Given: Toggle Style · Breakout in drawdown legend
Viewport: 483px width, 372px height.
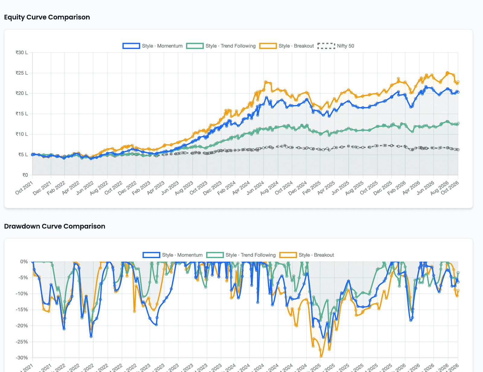Looking at the screenshot, I should tap(307, 255).
